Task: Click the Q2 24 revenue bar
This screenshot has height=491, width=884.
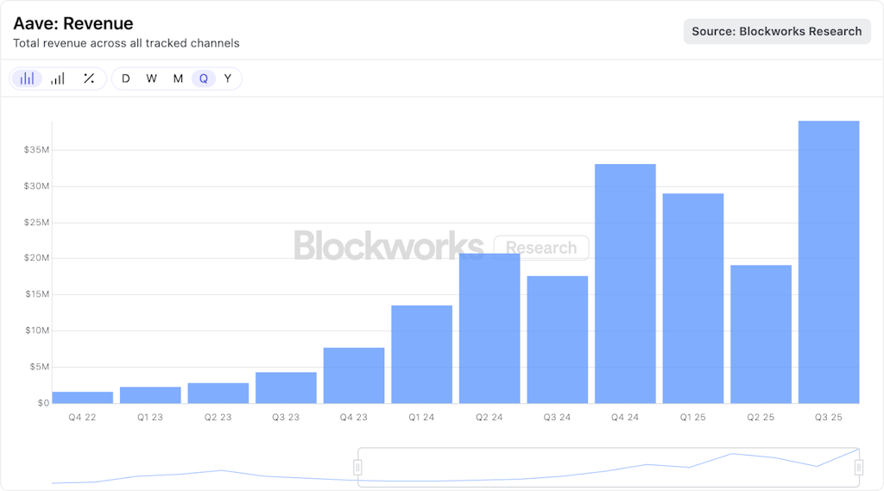Action: pos(489,329)
